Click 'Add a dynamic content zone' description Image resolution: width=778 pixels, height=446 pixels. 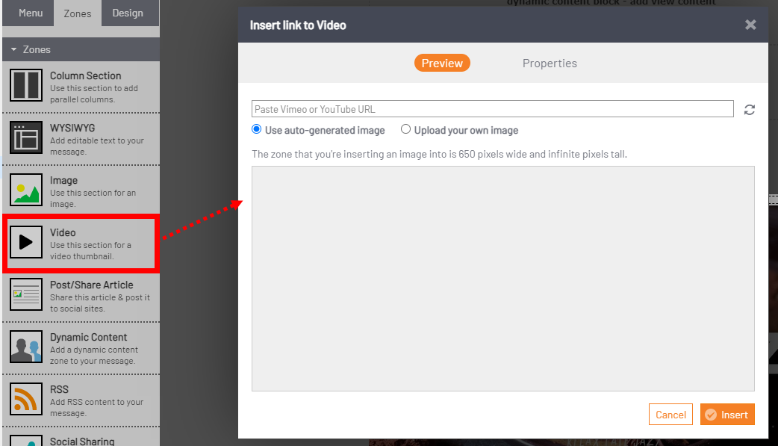94,355
